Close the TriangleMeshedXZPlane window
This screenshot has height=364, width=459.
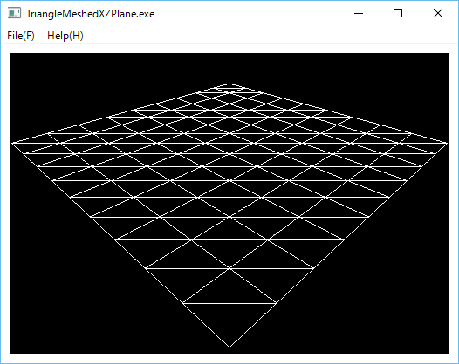point(438,13)
